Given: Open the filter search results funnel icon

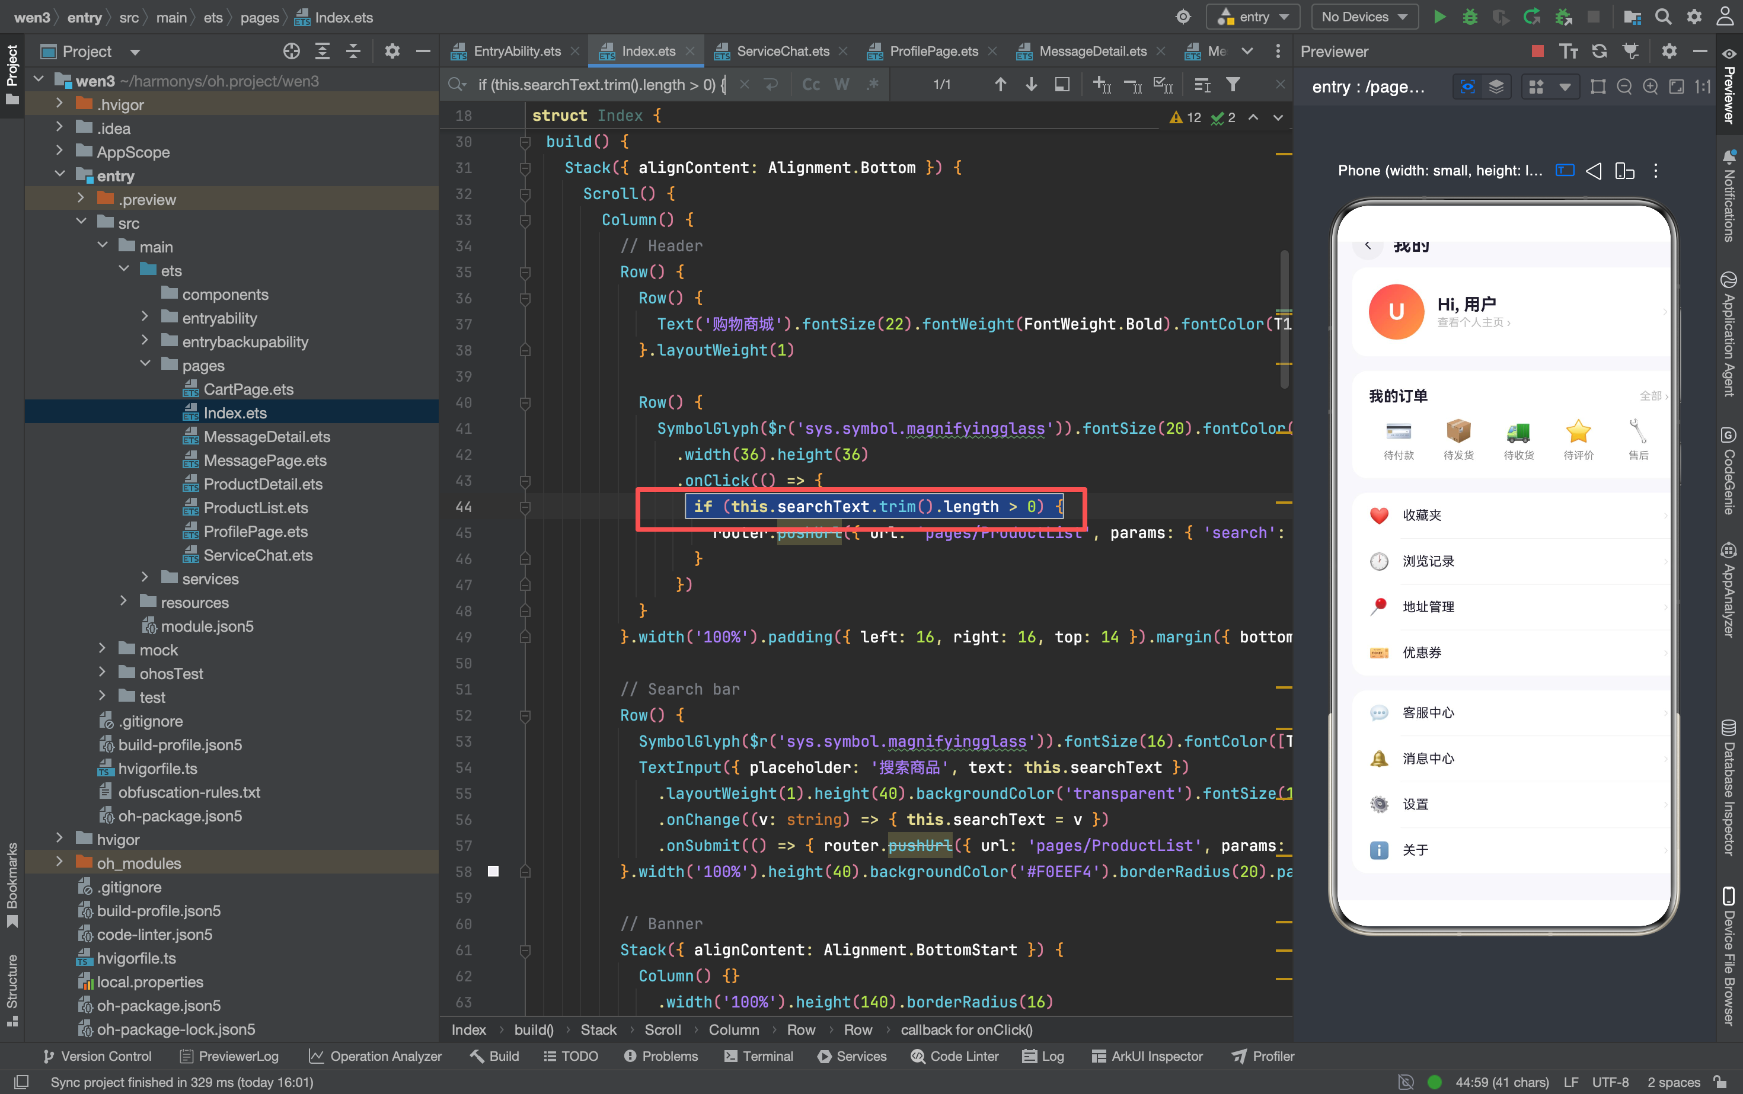Looking at the screenshot, I should click(x=1233, y=85).
